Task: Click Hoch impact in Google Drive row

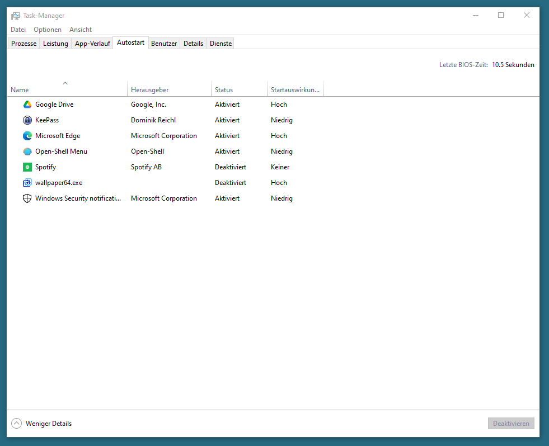Action: [x=279, y=105]
